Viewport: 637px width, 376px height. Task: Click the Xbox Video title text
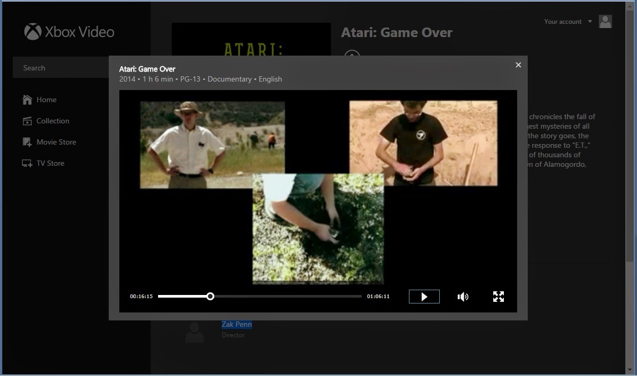[x=80, y=32]
